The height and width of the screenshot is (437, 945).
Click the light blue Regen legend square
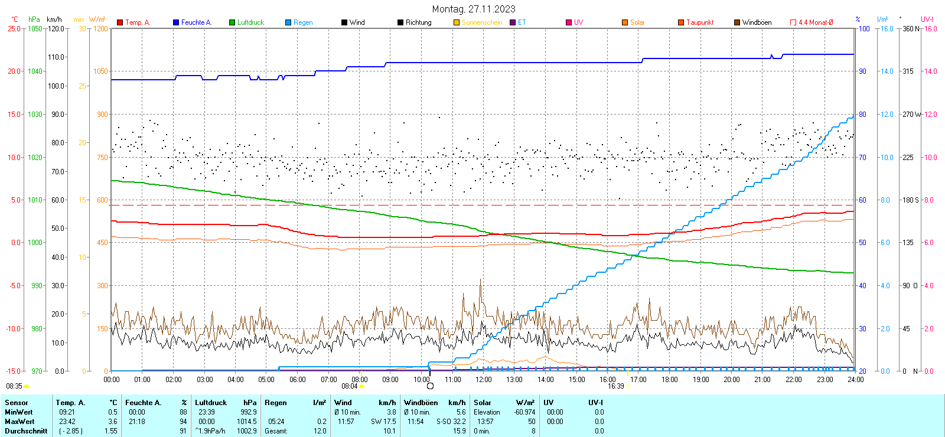pos(288,22)
